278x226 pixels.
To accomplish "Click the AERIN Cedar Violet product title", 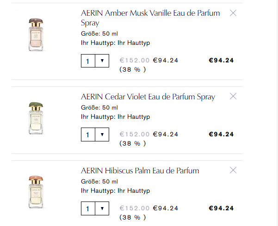I will click(148, 97).
